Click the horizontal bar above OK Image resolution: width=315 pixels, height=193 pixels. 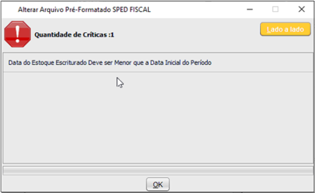pyautogui.click(x=158, y=171)
